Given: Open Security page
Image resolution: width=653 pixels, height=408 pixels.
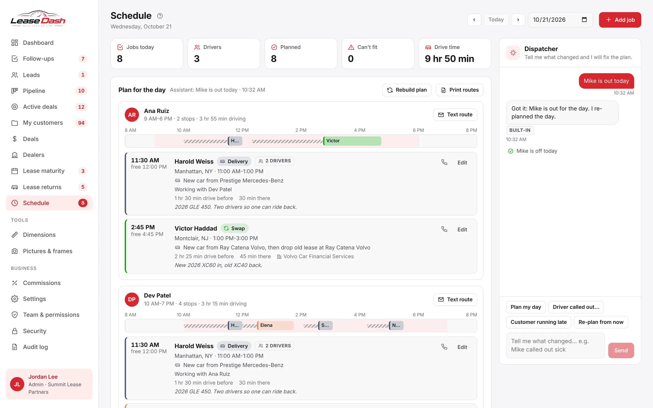Looking at the screenshot, I should (49, 331).
